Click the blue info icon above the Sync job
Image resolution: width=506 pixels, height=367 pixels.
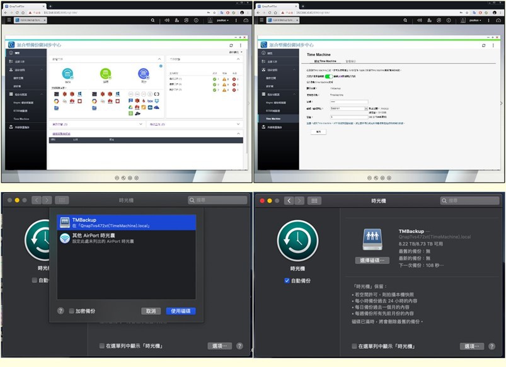(161, 66)
